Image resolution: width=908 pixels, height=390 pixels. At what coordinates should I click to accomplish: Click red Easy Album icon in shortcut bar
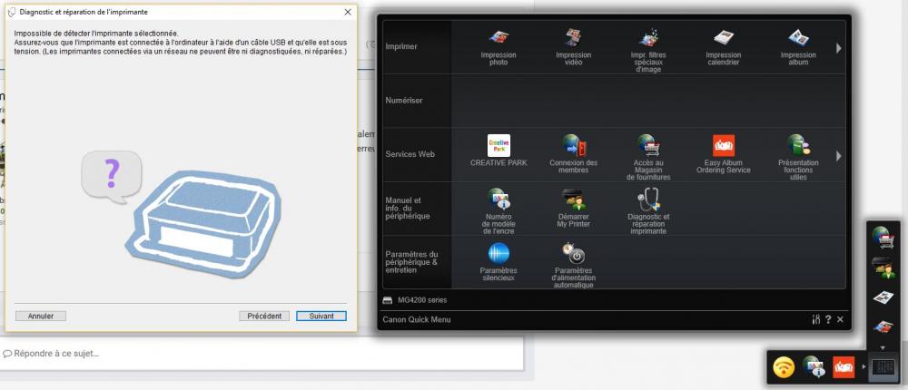844,366
